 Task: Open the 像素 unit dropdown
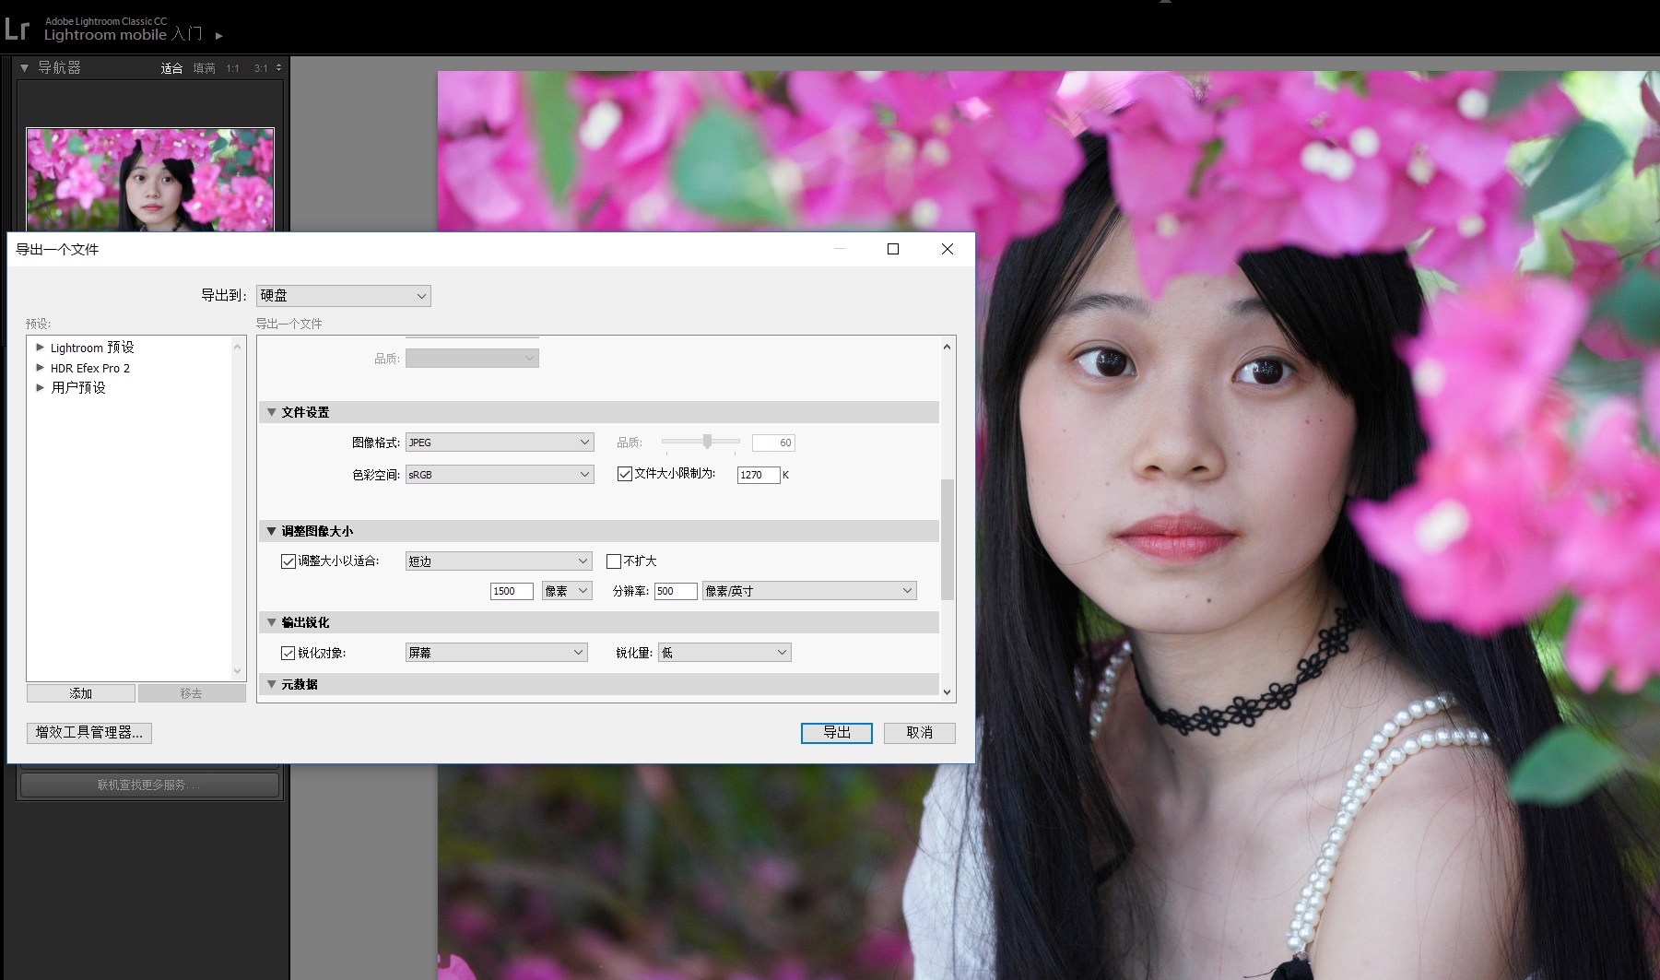pyautogui.click(x=567, y=591)
